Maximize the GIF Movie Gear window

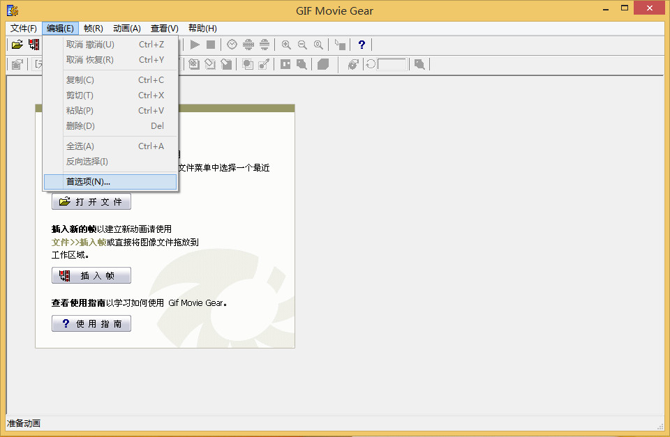[x=625, y=8]
